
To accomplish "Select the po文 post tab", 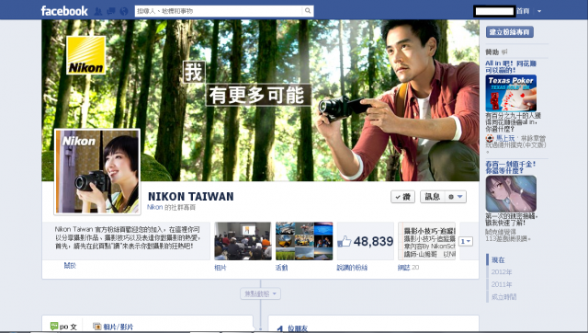I will point(63,327).
